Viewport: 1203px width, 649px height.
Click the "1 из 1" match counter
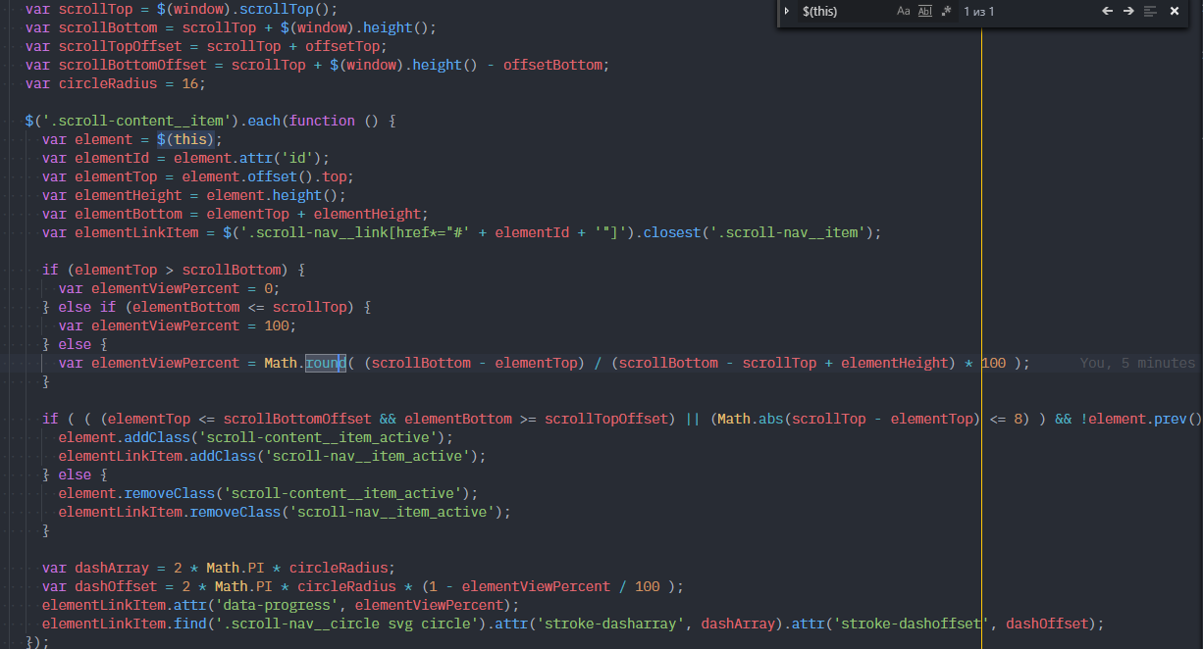tap(979, 11)
